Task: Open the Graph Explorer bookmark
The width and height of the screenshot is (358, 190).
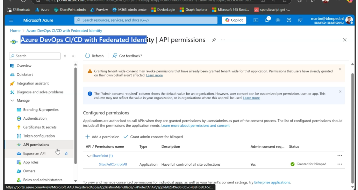Action: point(193,10)
